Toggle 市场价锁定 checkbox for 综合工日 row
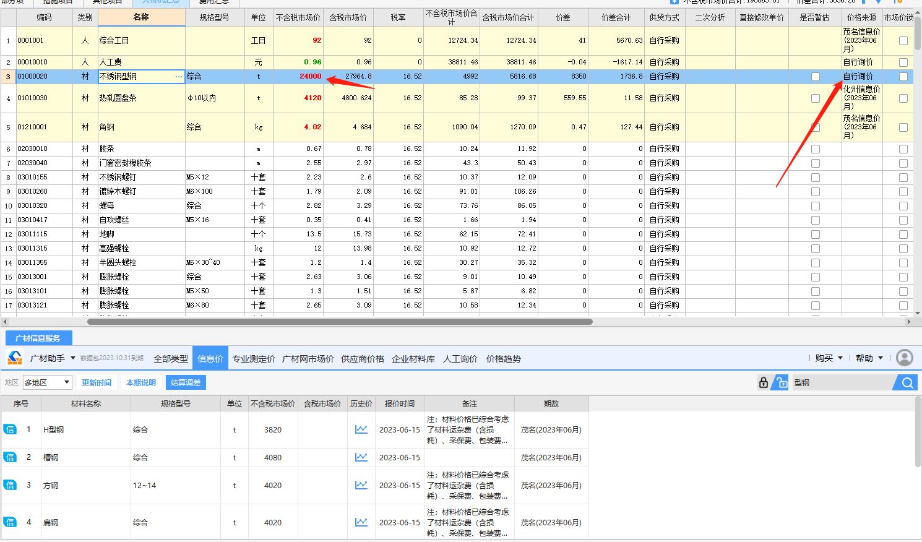 coord(903,41)
